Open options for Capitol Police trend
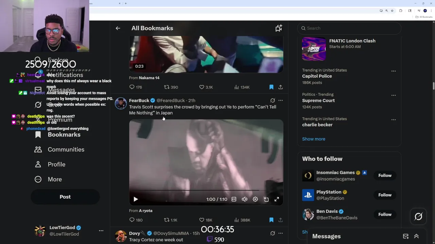Viewport: 435px width, 244px height. point(394,71)
